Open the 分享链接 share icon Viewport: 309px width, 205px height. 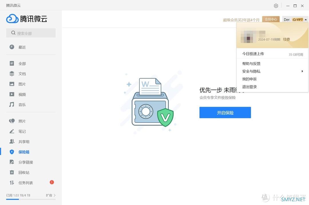(x=12, y=162)
